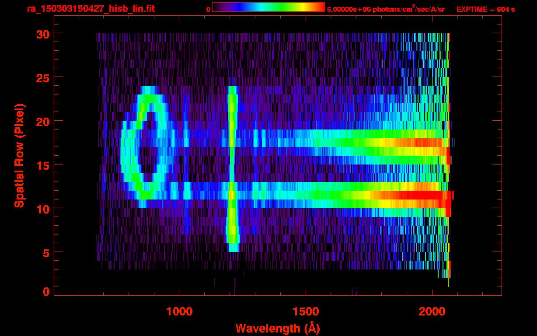Select the rainbow intensity color bar
This screenshot has height=336, width=537.
point(268,7)
